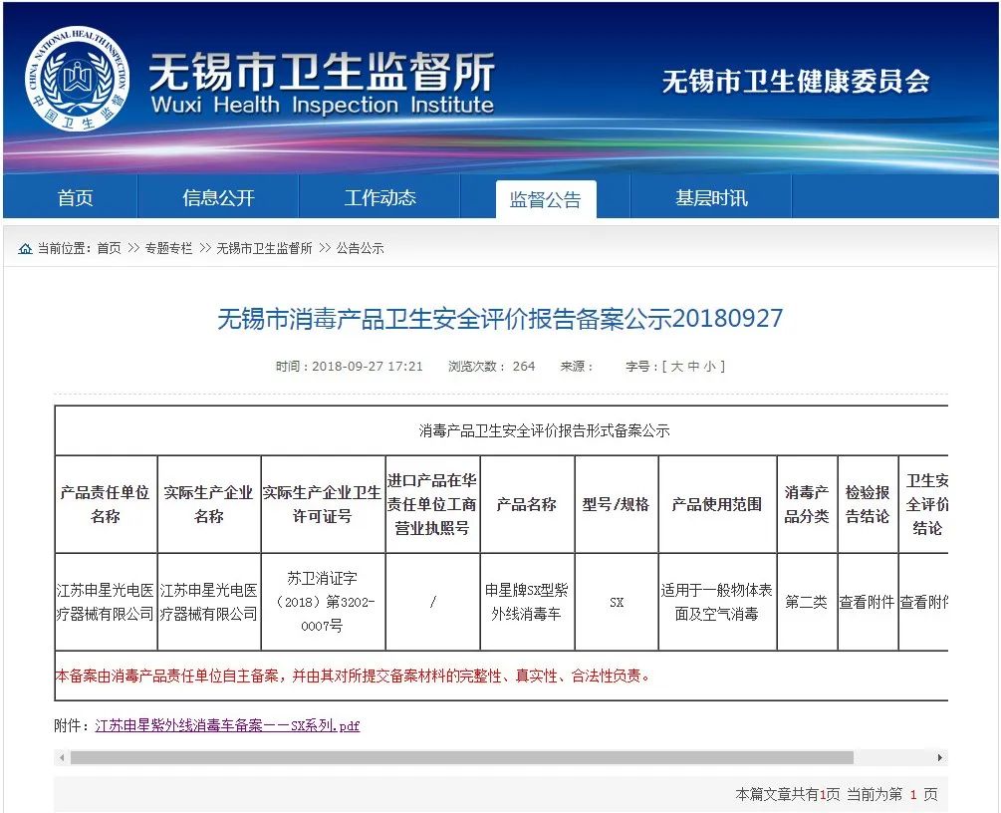Image resolution: width=1001 pixels, height=813 pixels.
Task: Set font size to 小
Action: pos(709,367)
